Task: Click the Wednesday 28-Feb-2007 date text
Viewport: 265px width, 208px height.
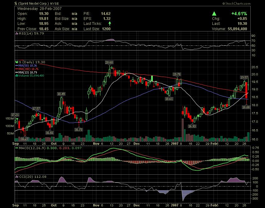Action: pos(40,9)
